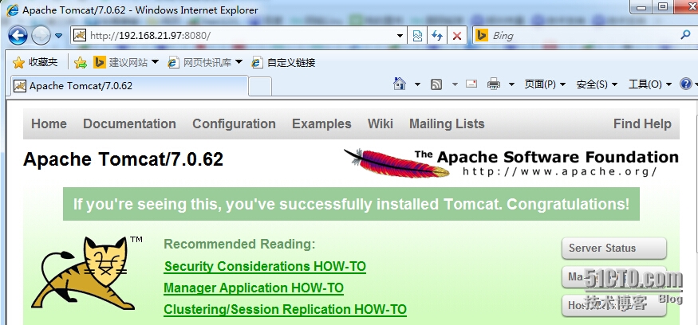This screenshot has height=325, width=698.
Task: Click the Apache Software Foundation feather logo
Action: 511,162
